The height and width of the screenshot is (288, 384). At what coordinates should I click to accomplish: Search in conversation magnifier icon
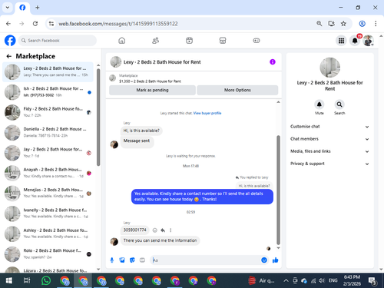[x=339, y=104]
